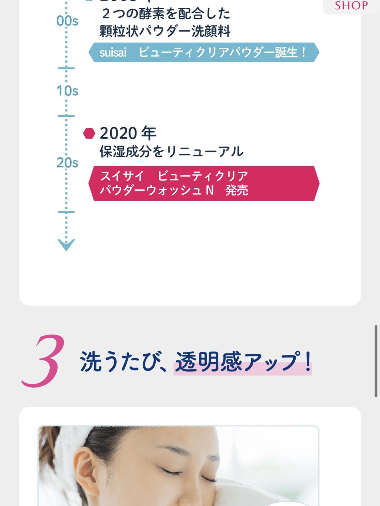Image resolution: width=380 pixels, height=506 pixels.
Task: Tap the SHOP button
Action: click(x=351, y=6)
